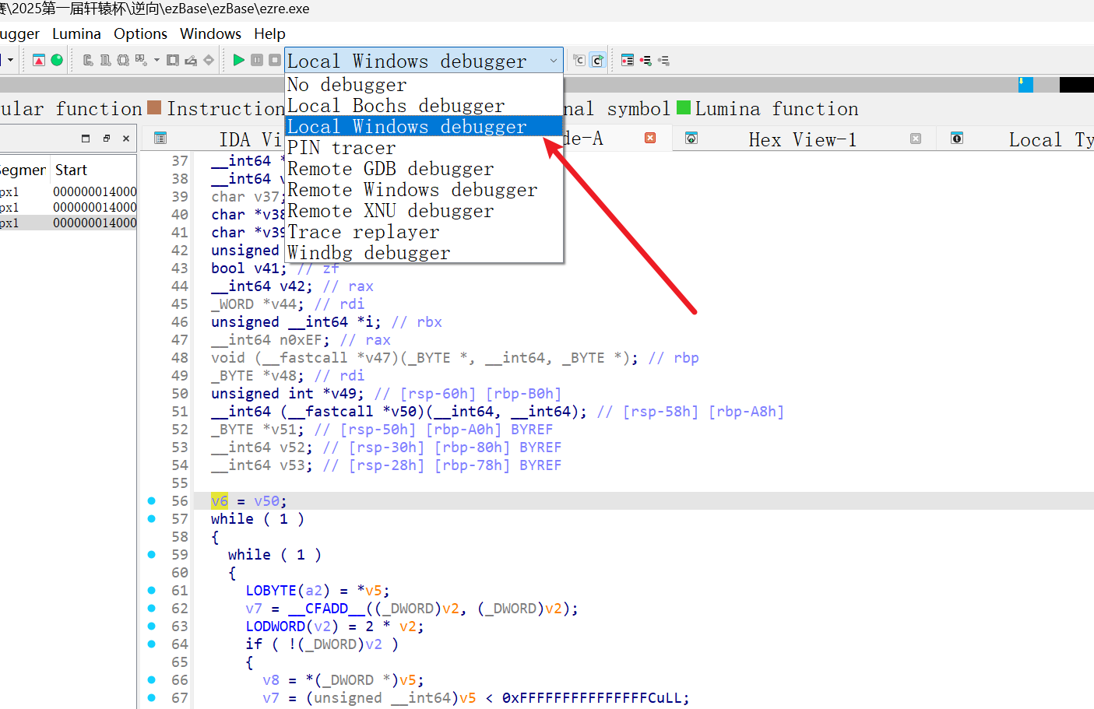Expand the leftmost toolbar dropdown arrow
Image resolution: width=1094 pixels, height=709 pixels.
click(x=10, y=60)
